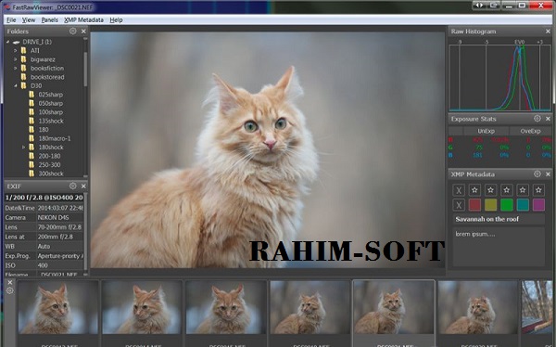The image size is (556, 347).
Task: Expand the bigwarez folder node
Action: tap(15, 59)
